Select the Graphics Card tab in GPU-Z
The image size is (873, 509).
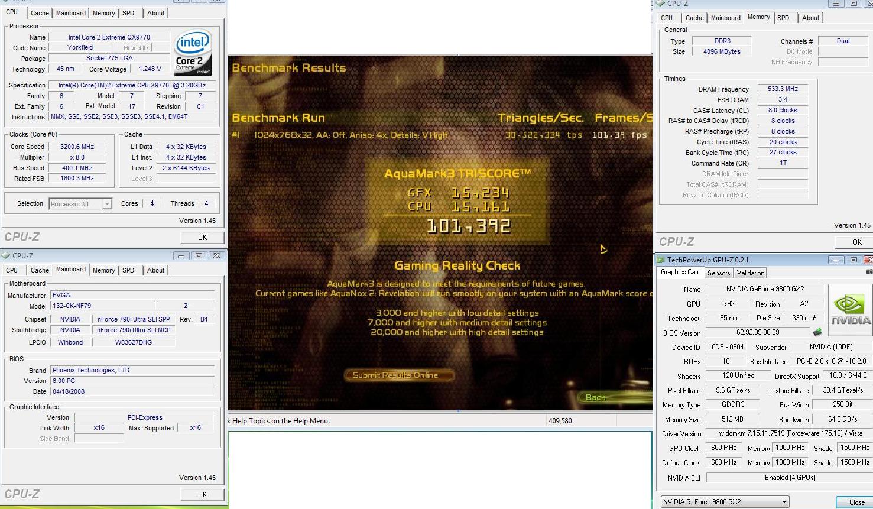(680, 272)
